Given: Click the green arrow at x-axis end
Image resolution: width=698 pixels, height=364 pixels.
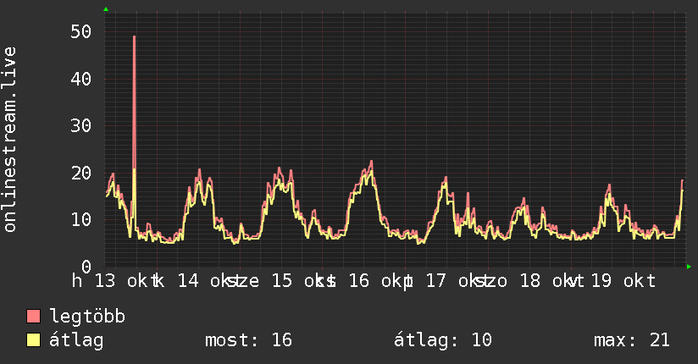Looking at the screenshot, I should pyautogui.click(x=689, y=267).
